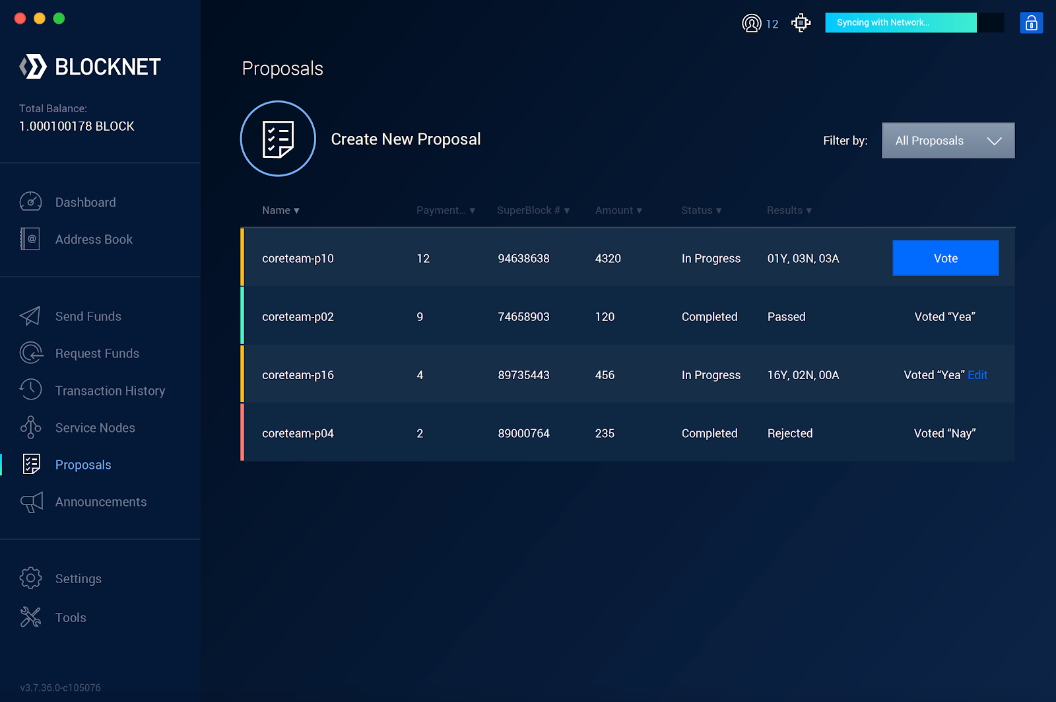Click the Voted "Yea" label for coreteam-p02
1056x702 pixels.
click(x=945, y=317)
